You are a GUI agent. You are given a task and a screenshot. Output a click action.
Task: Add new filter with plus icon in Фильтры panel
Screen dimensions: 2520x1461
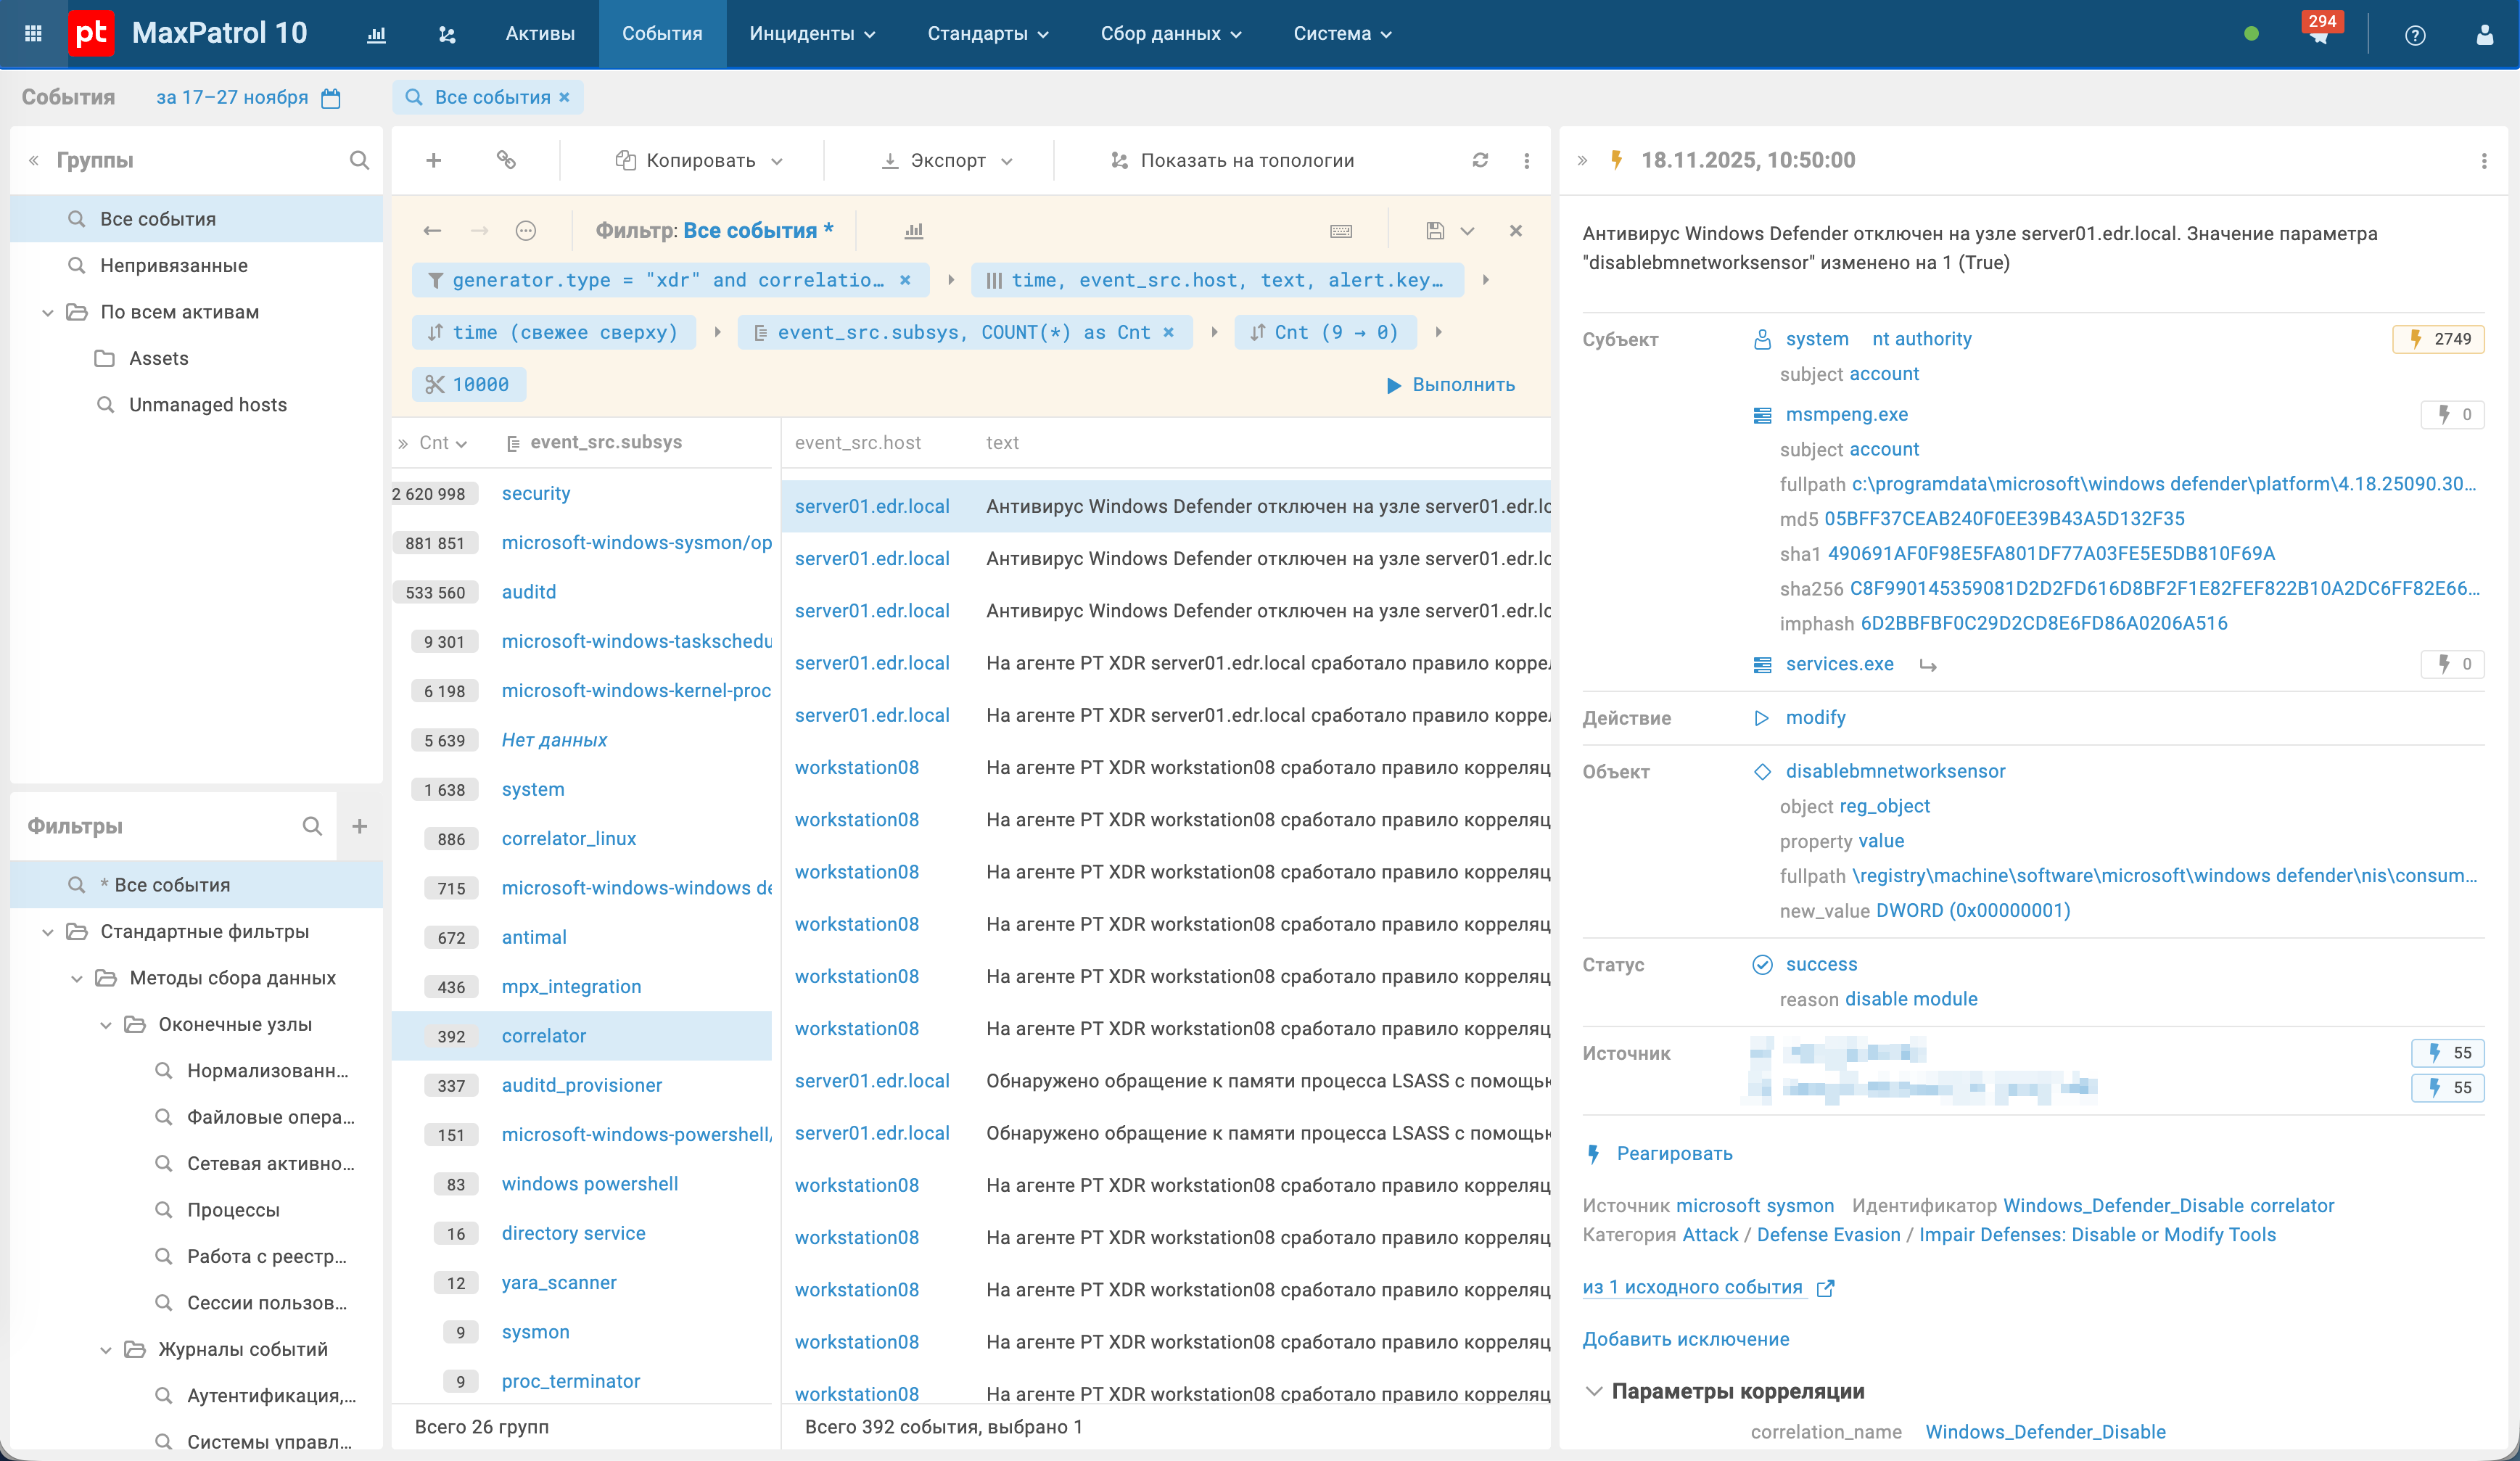click(x=360, y=826)
